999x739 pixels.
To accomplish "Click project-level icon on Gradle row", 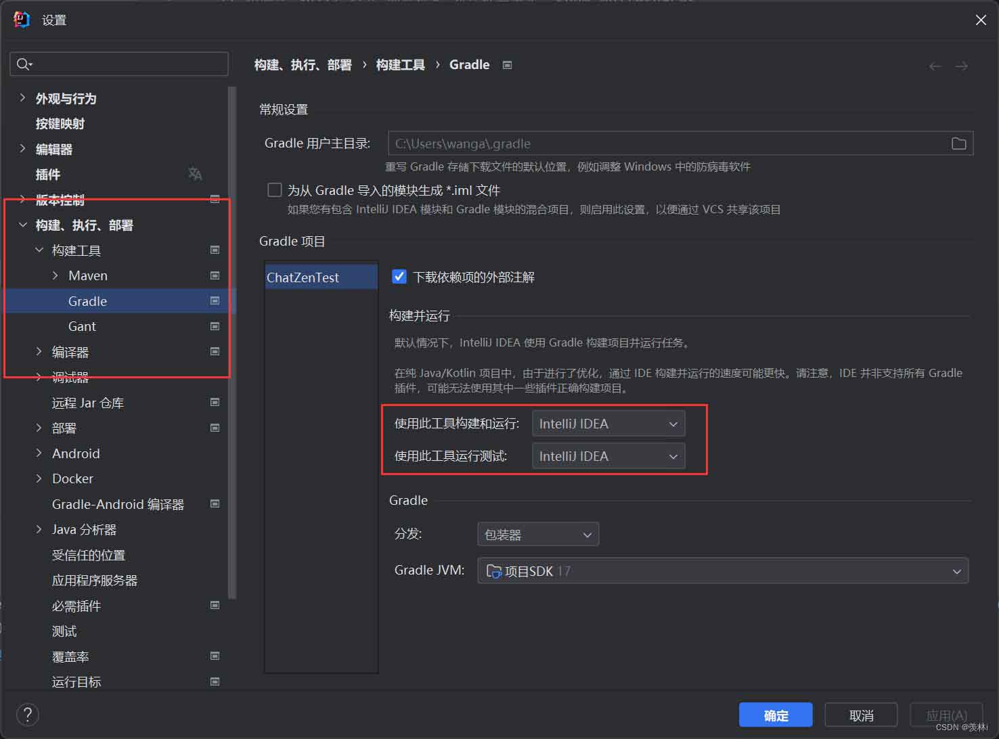I will point(215,300).
